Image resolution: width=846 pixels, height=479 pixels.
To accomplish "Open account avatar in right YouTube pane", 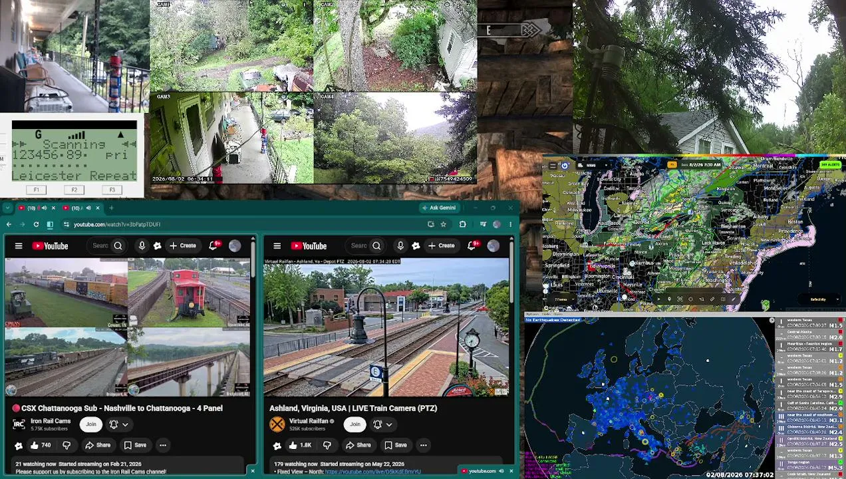I will pyautogui.click(x=493, y=246).
